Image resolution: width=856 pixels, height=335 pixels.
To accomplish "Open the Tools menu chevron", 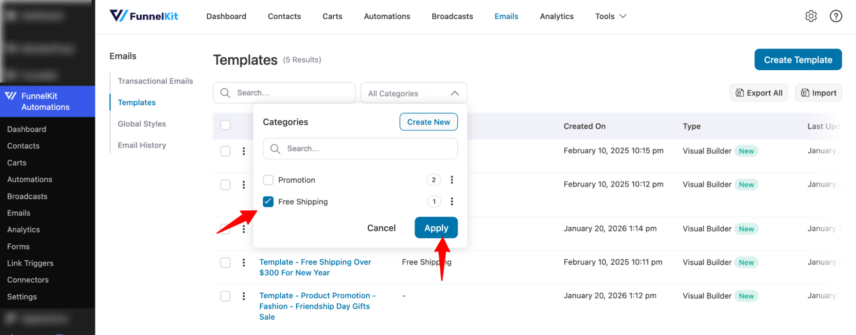I will click(623, 16).
